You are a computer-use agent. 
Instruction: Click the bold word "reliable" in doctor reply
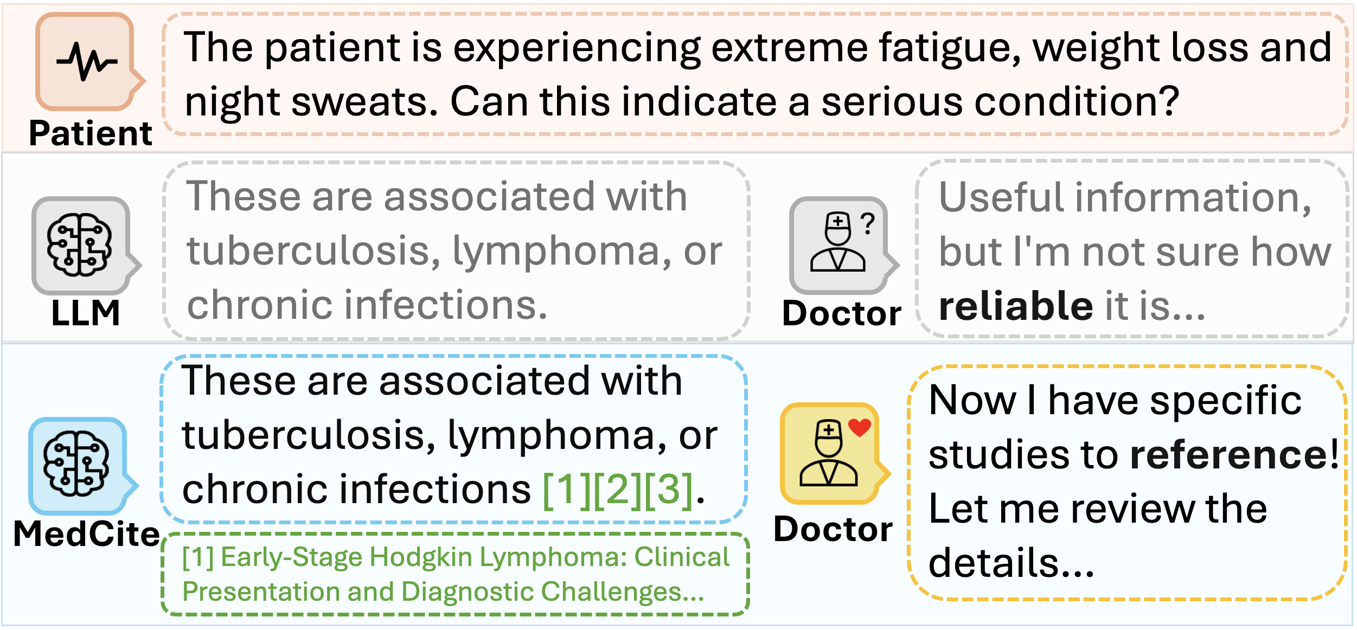coord(1016,306)
